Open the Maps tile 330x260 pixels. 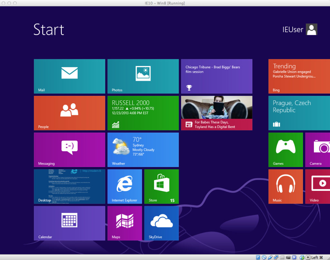[x=125, y=223]
